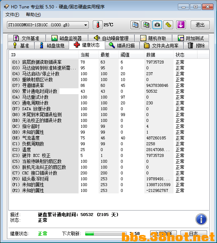Switch to the 文件基准 tab
The image size is (217, 243).
coord(27,38)
